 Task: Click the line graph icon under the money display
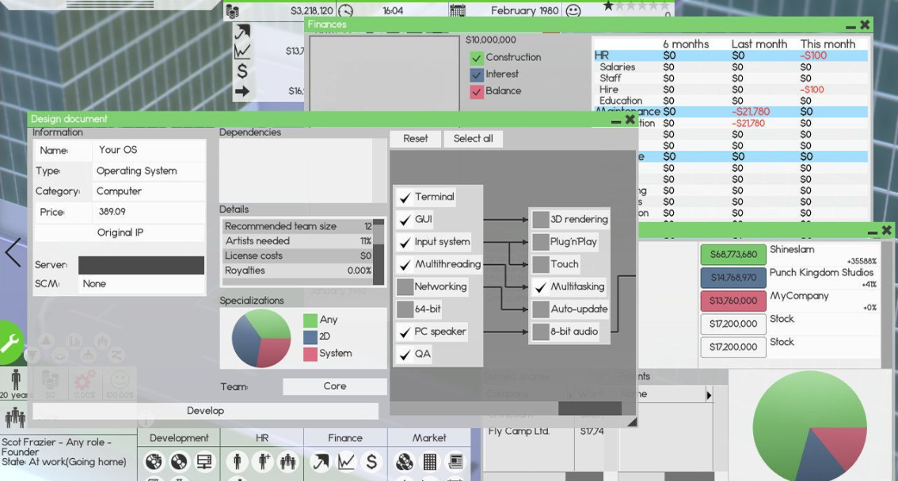[x=242, y=51]
